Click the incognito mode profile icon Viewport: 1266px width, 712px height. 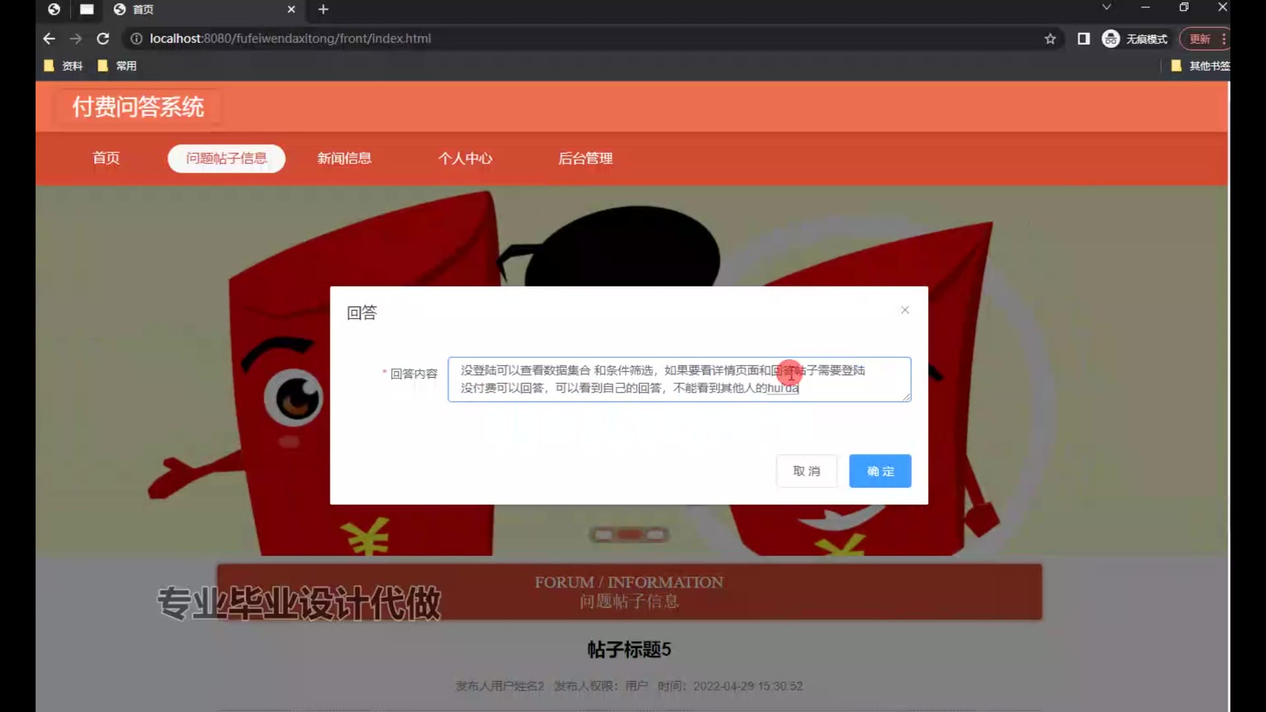click(1111, 39)
